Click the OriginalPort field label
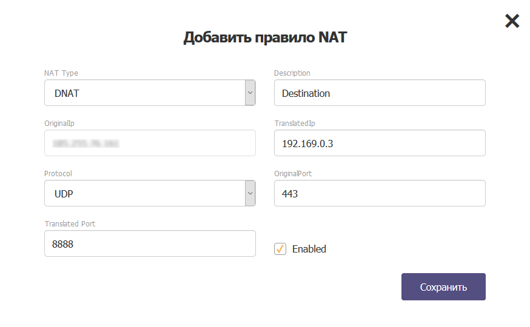This screenshot has width=530, height=327. 293,174
